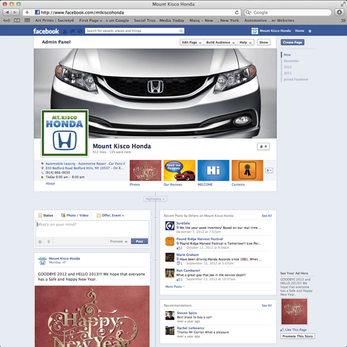
Task: Open Facebook notifications globe icon
Action: click(x=80, y=31)
